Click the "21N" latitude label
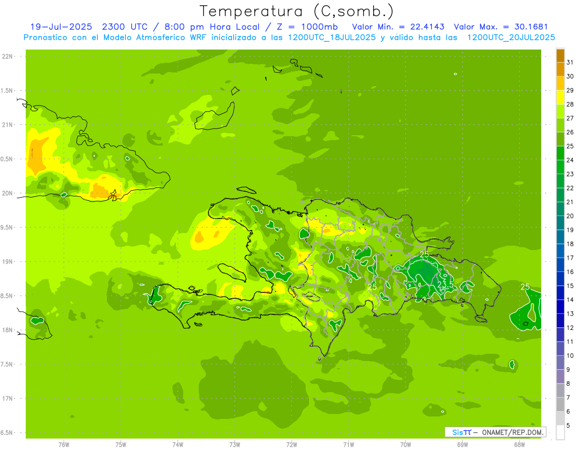 click(8, 125)
